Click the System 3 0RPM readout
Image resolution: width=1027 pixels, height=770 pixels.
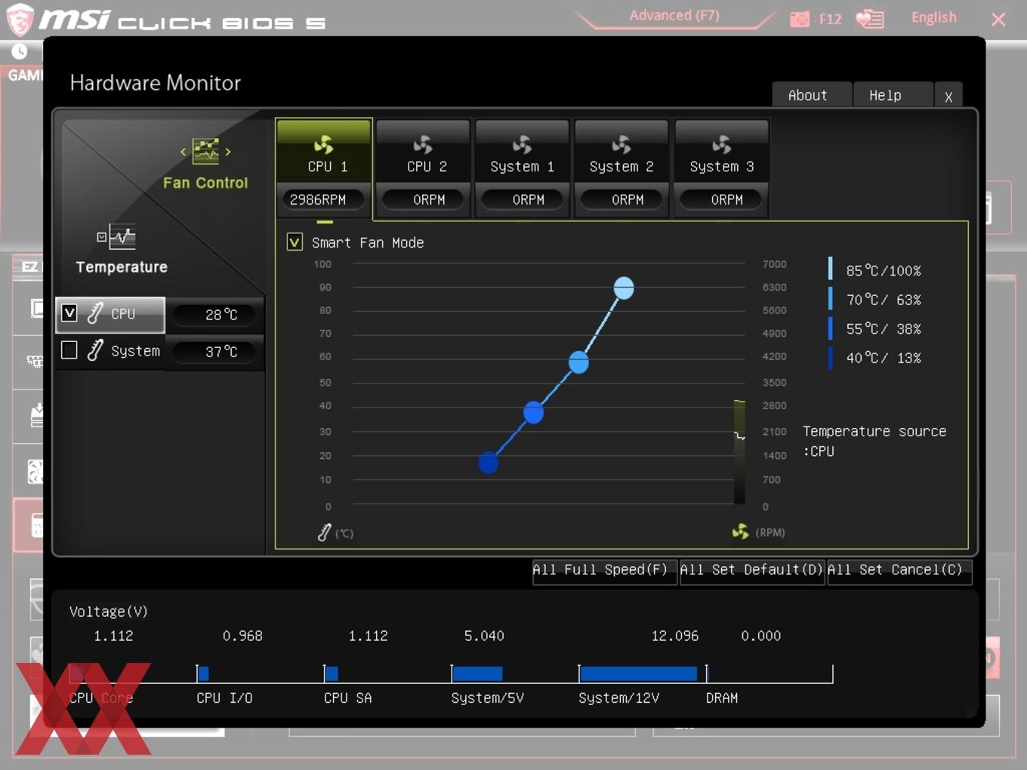[721, 199]
